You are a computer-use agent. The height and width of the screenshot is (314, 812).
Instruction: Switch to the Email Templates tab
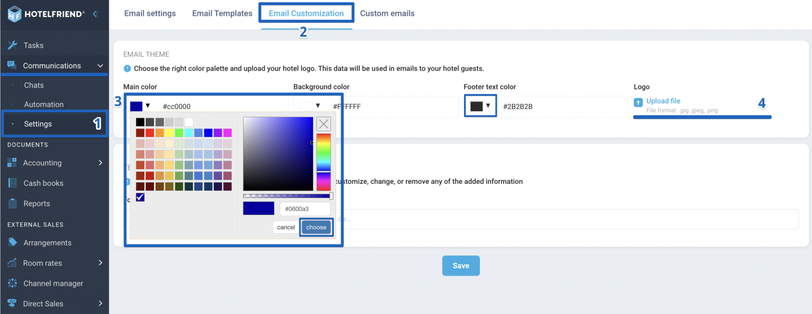[222, 14]
